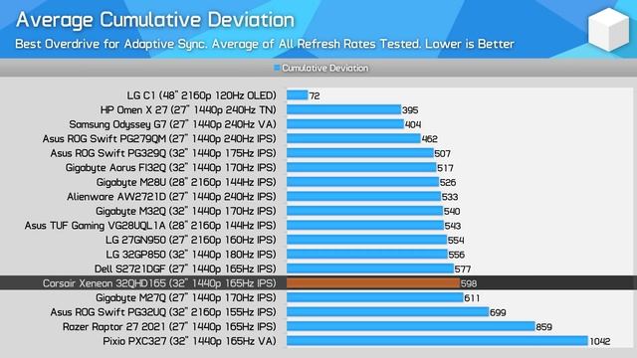Click the value '577'
Viewport: 637px width, 358px height.
click(x=463, y=269)
